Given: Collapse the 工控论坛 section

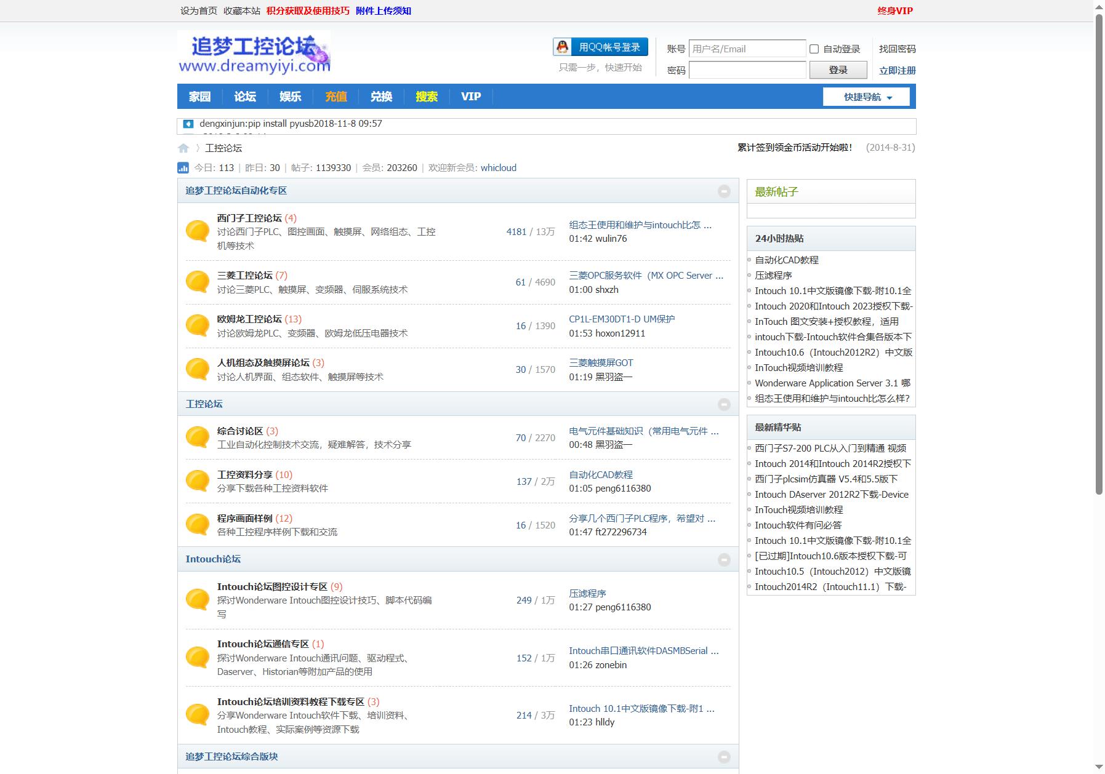Looking at the screenshot, I should (724, 404).
